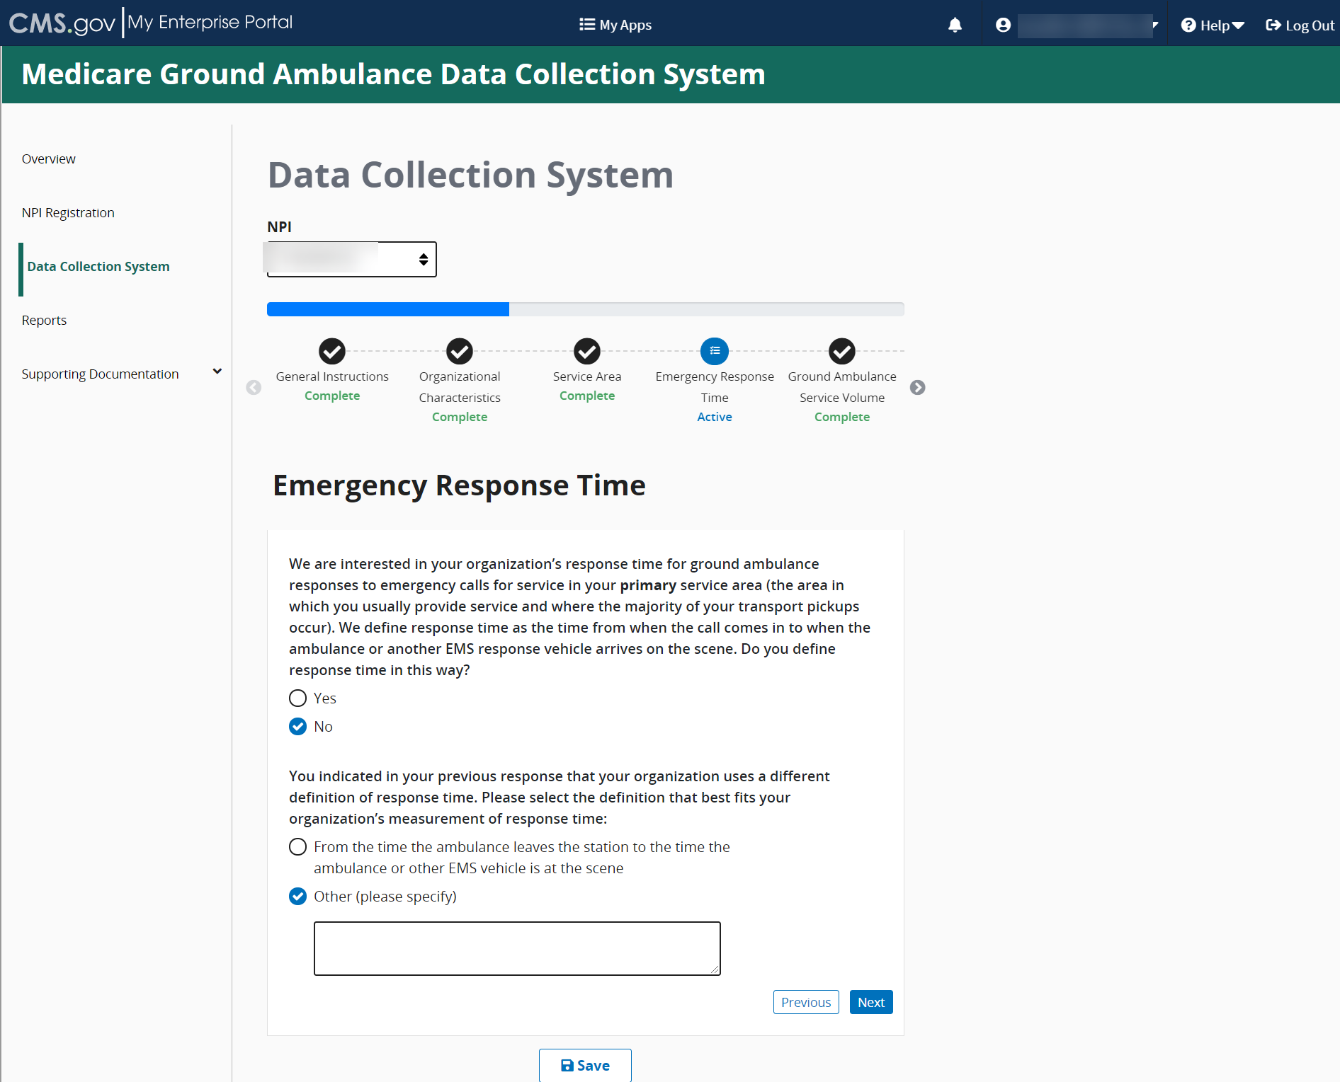This screenshot has height=1082, width=1340.
Task: Click the Organizational Characteristics checkmark step icon
Action: coord(460,351)
